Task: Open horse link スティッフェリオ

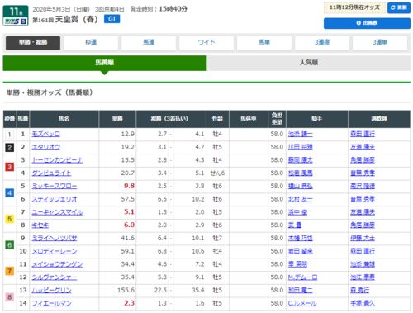Action: point(55,199)
